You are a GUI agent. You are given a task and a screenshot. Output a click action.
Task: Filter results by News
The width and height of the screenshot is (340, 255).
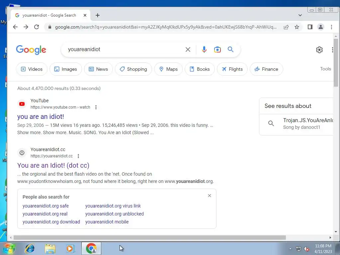[98, 69]
